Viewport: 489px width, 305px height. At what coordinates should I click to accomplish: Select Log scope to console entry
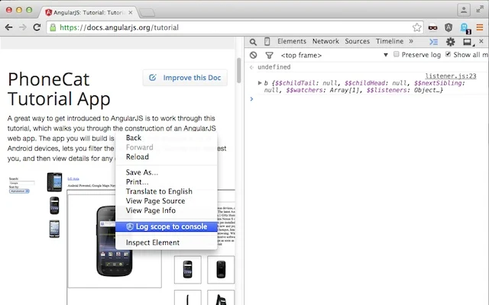167,226
